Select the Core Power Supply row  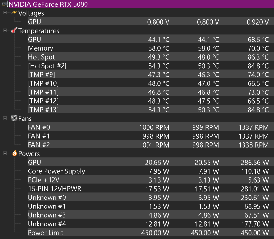click(151, 171)
